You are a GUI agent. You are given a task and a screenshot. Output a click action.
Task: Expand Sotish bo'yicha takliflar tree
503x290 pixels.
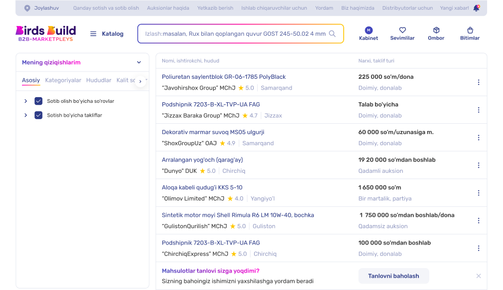pos(26,115)
